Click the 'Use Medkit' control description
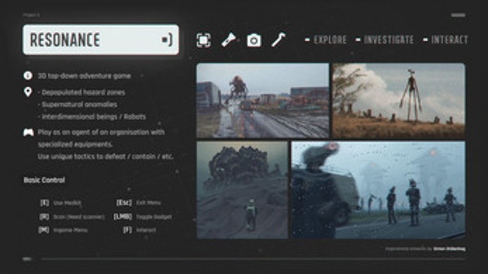This screenshot has height=274, width=488. [x=67, y=203]
